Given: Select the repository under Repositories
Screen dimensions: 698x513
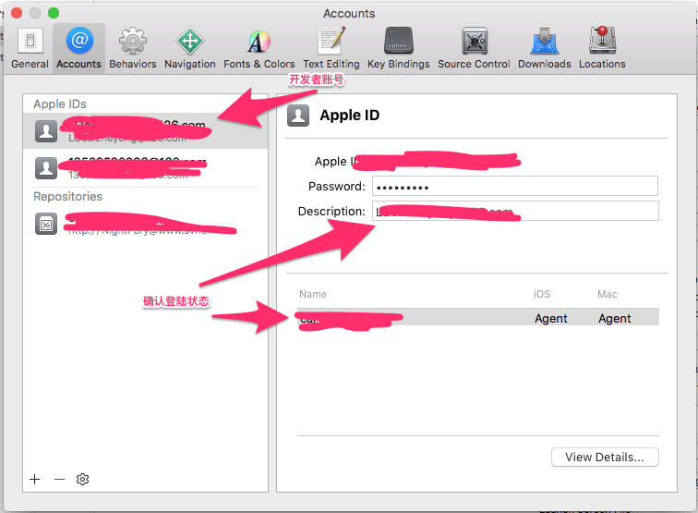Looking at the screenshot, I should pos(146,224).
